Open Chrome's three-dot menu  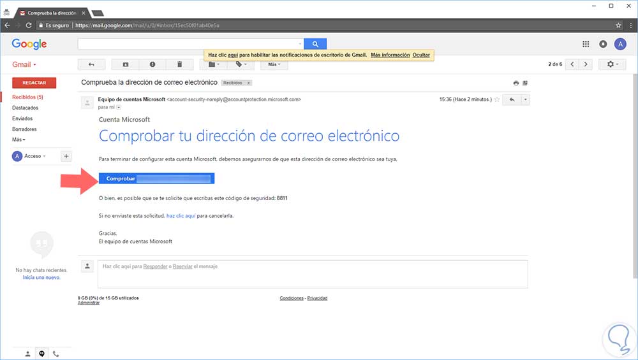point(631,25)
